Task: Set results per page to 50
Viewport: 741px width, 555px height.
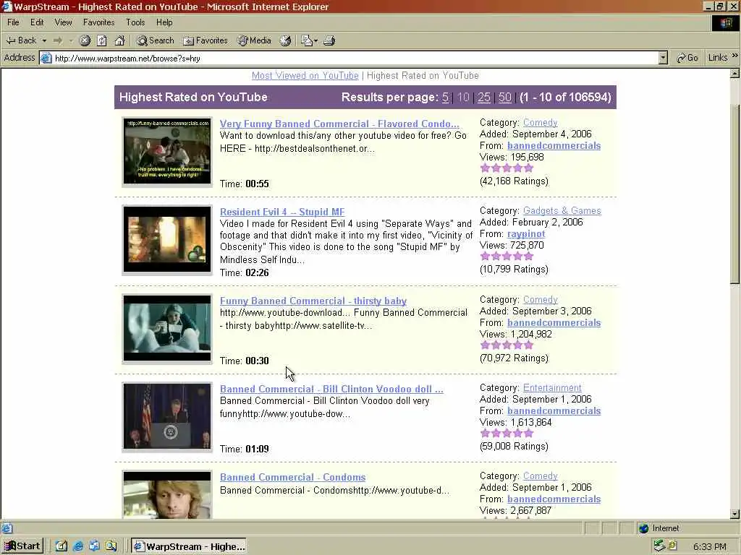Action: click(x=504, y=98)
